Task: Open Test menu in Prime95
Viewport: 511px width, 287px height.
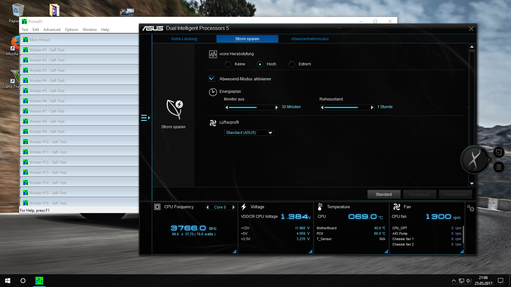Action: (x=25, y=30)
